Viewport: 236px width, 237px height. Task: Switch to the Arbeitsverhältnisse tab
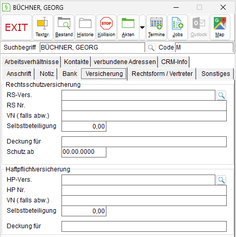32,62
